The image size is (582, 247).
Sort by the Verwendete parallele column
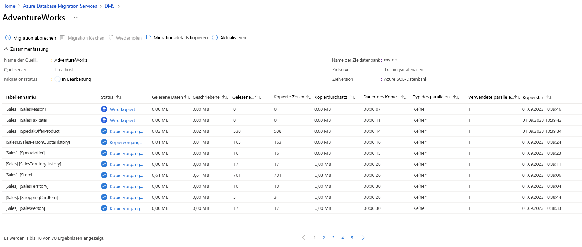(517, 97)
